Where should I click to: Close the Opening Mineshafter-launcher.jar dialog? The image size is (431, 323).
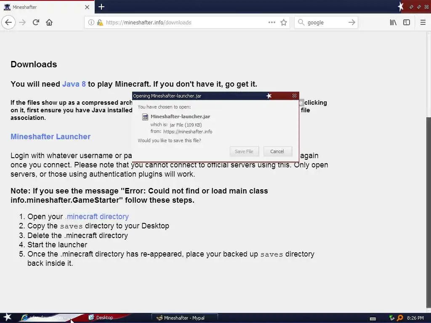pyautogui.click(x=294, y=96)
